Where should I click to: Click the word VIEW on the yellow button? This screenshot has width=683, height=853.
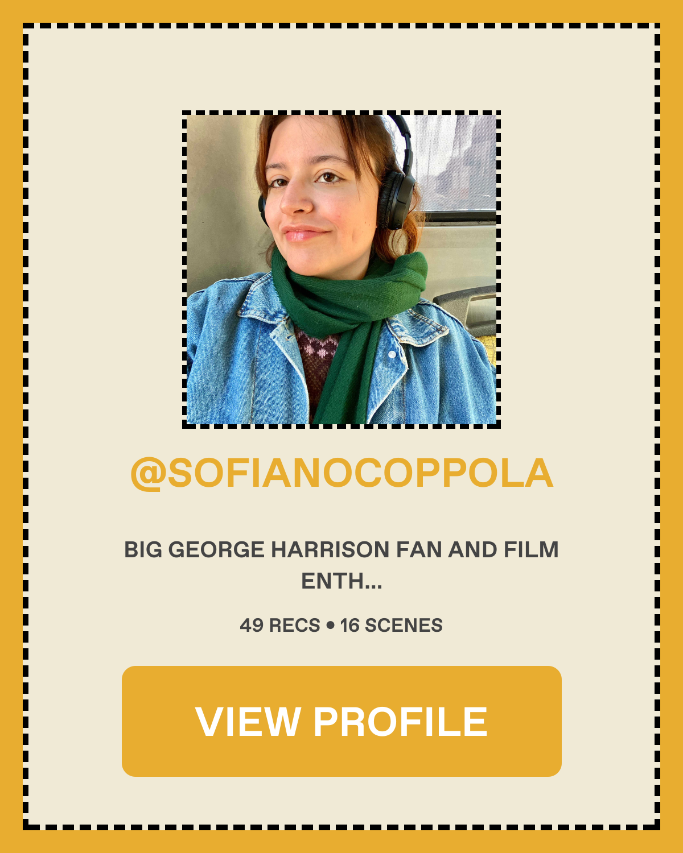tap(248, 722)
